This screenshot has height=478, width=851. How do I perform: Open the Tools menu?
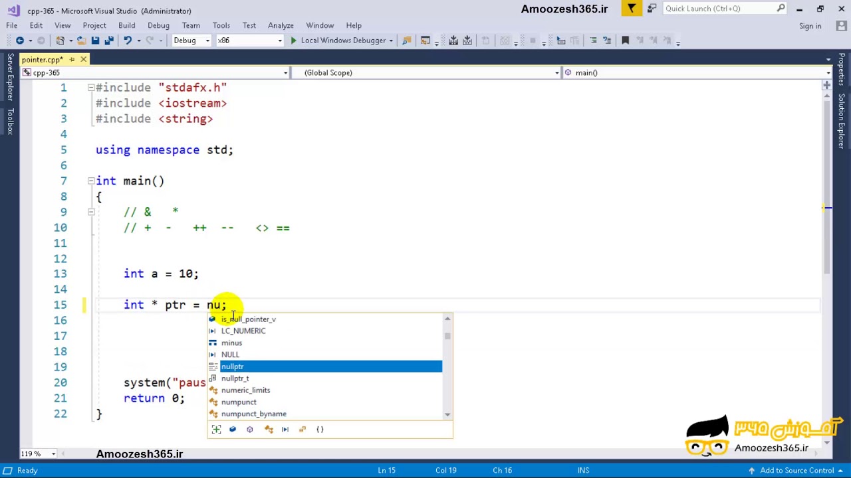coord(221,25)
